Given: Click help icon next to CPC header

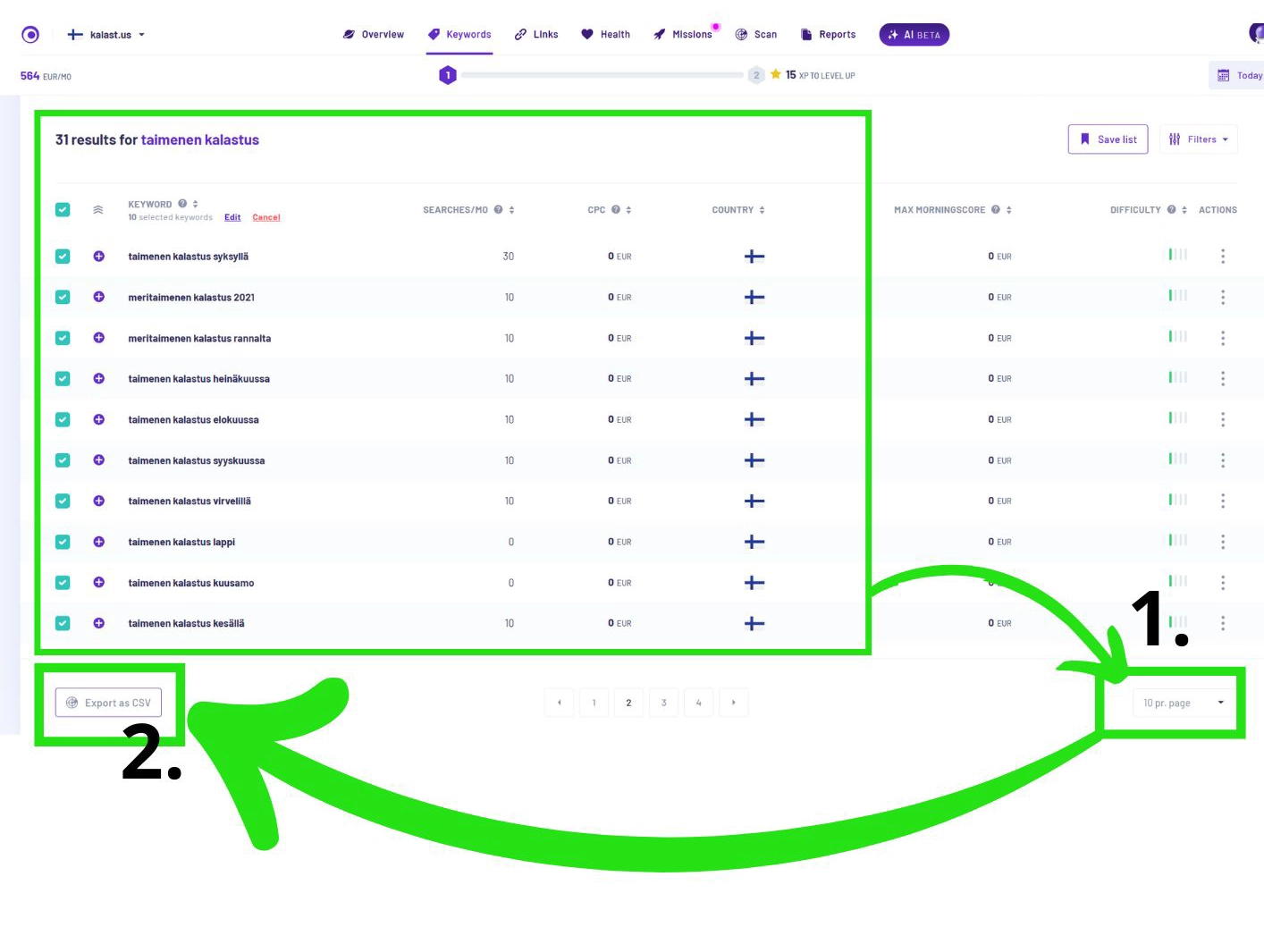Looking at the screenshot, I should click(616, 210).
